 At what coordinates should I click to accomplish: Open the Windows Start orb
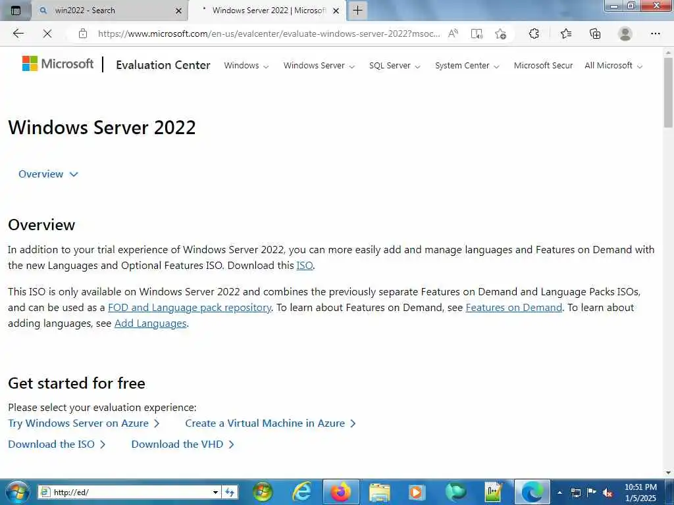[x=17, y=492]
